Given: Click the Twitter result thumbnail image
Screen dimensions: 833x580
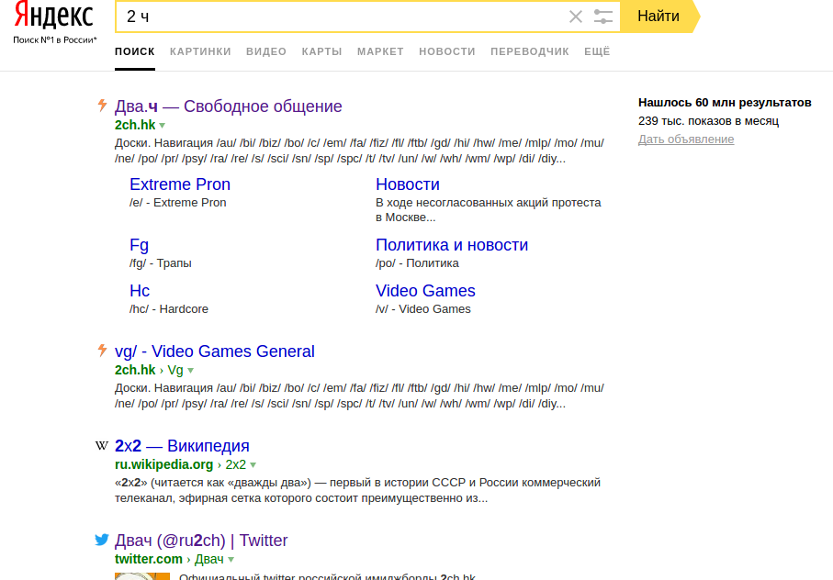Looking at the screenshot, I should (142, 576).
